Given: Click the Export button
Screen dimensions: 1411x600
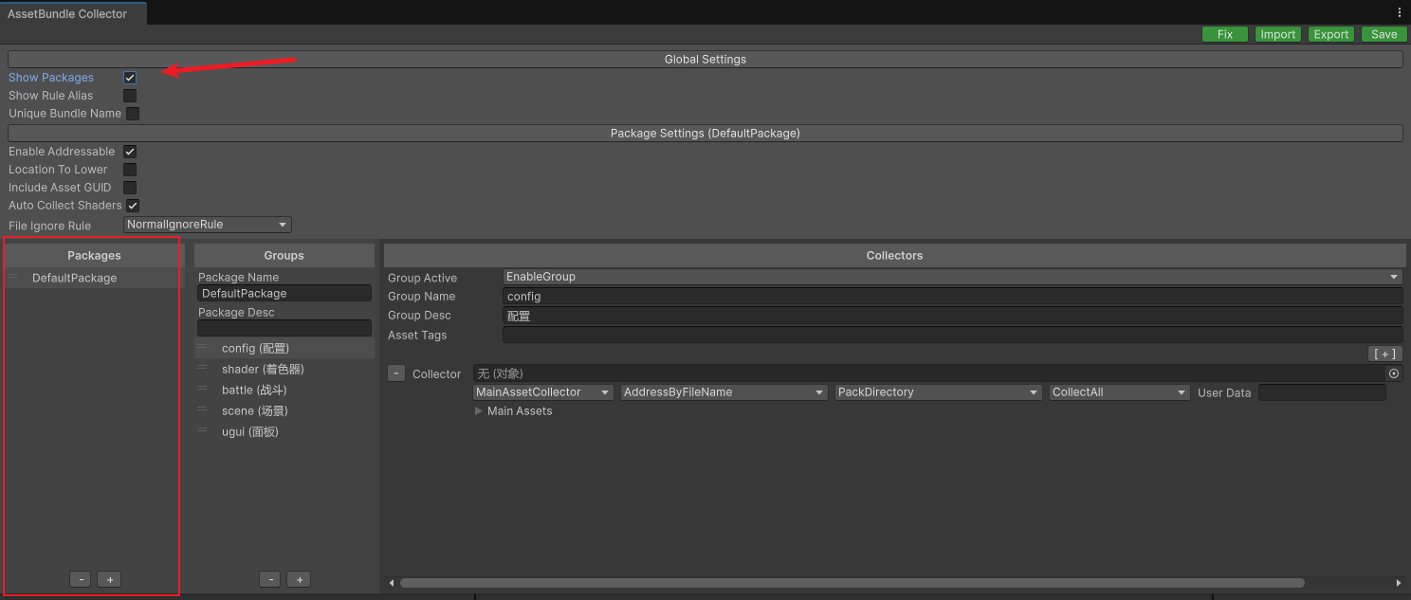Looking at the screenshot, I should 1330,34.
